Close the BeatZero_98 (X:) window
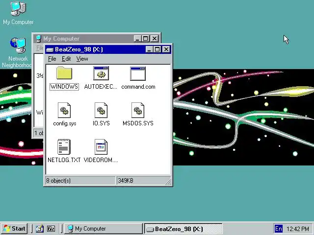This screenshot has width=314, height=235. click(x=166, y=49)
